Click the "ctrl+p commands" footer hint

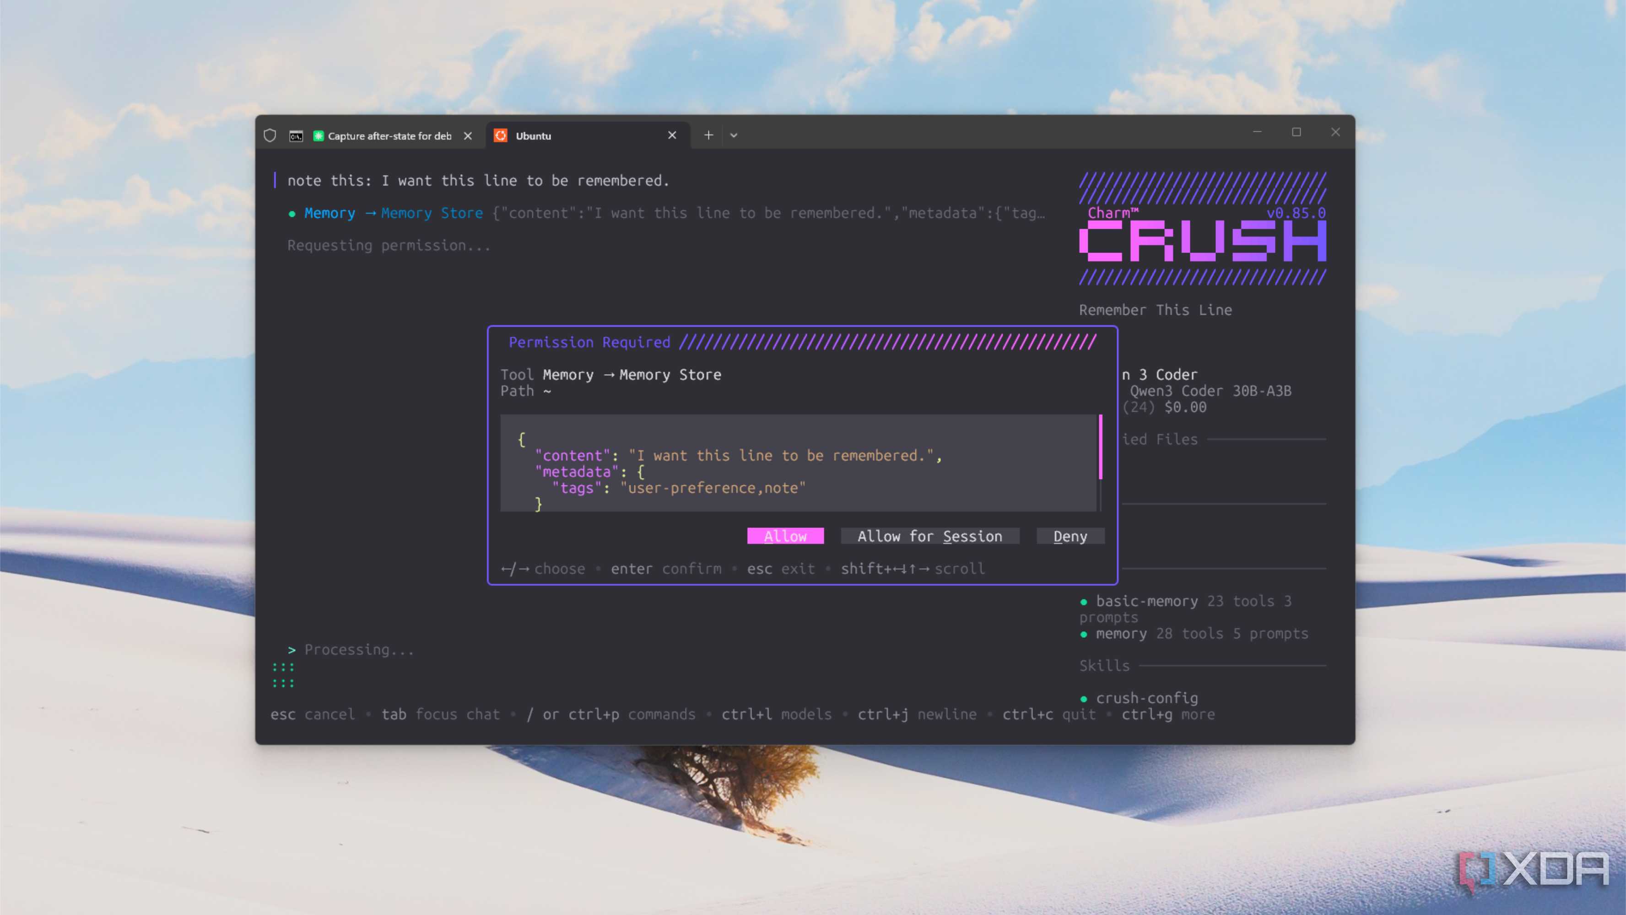coord(632,714)
